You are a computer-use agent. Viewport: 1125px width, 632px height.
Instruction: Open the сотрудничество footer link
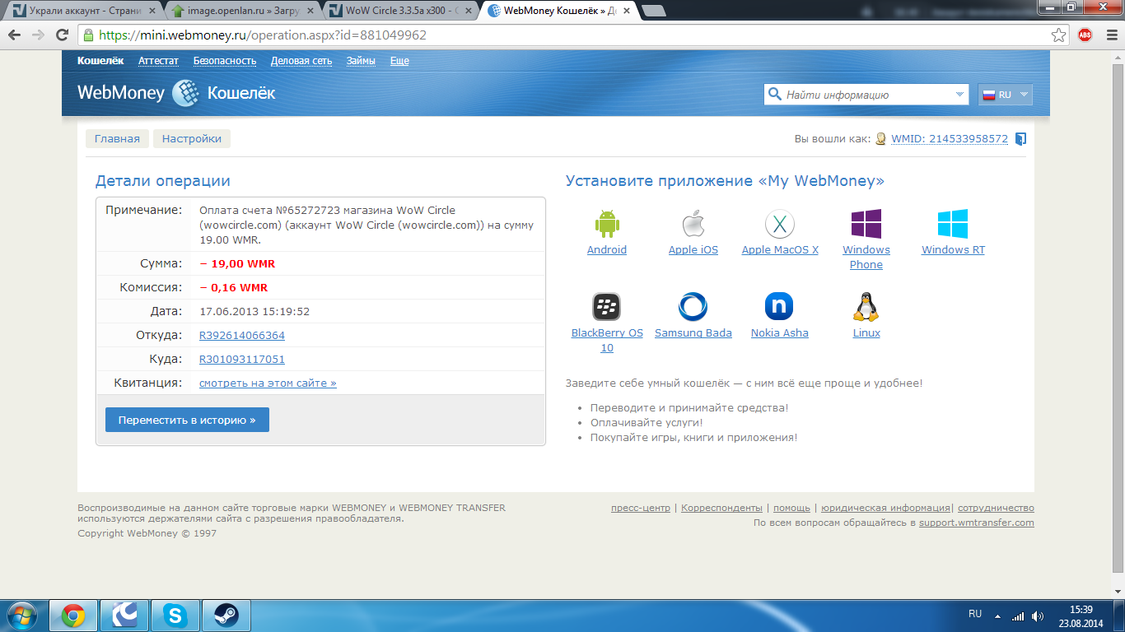[996, 508]
